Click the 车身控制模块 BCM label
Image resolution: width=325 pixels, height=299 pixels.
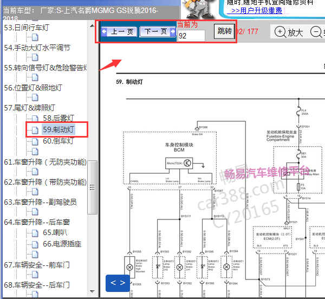tap(179, 147)
